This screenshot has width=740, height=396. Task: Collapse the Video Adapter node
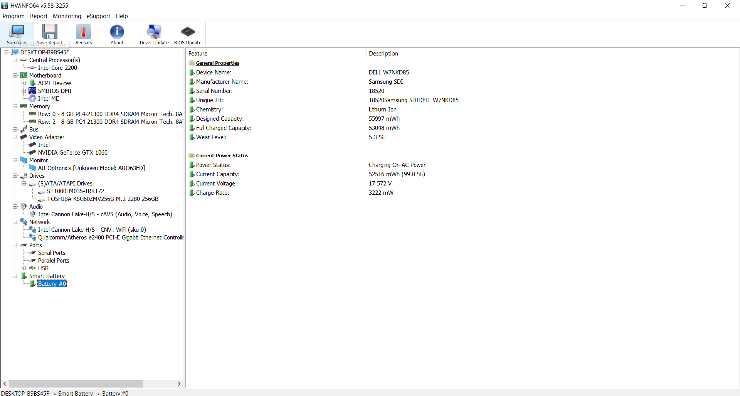tap(15, 137)
